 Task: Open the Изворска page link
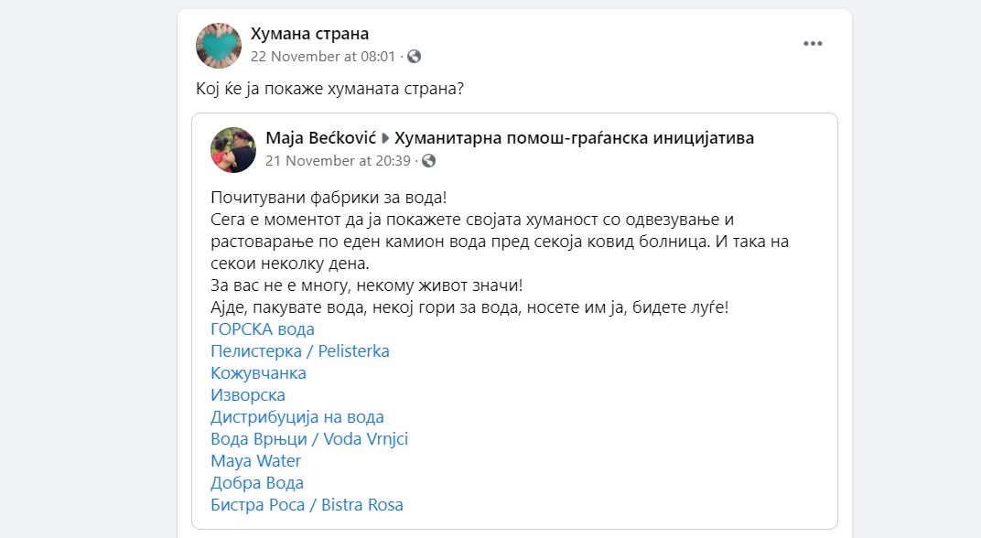[x=248, y=395]
